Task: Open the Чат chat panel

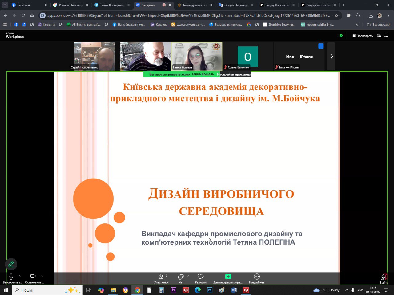Action: coord(181,278)
